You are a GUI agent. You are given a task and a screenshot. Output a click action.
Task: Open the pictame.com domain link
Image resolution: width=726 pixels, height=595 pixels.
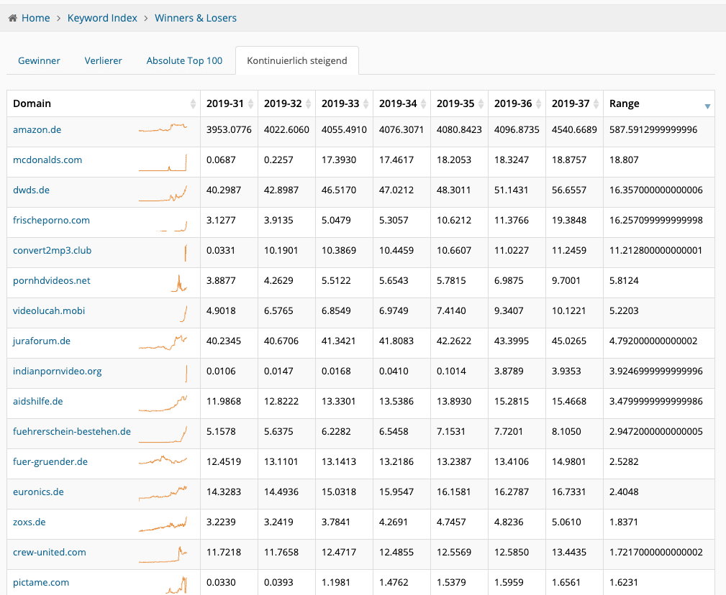tap(41, 583)
